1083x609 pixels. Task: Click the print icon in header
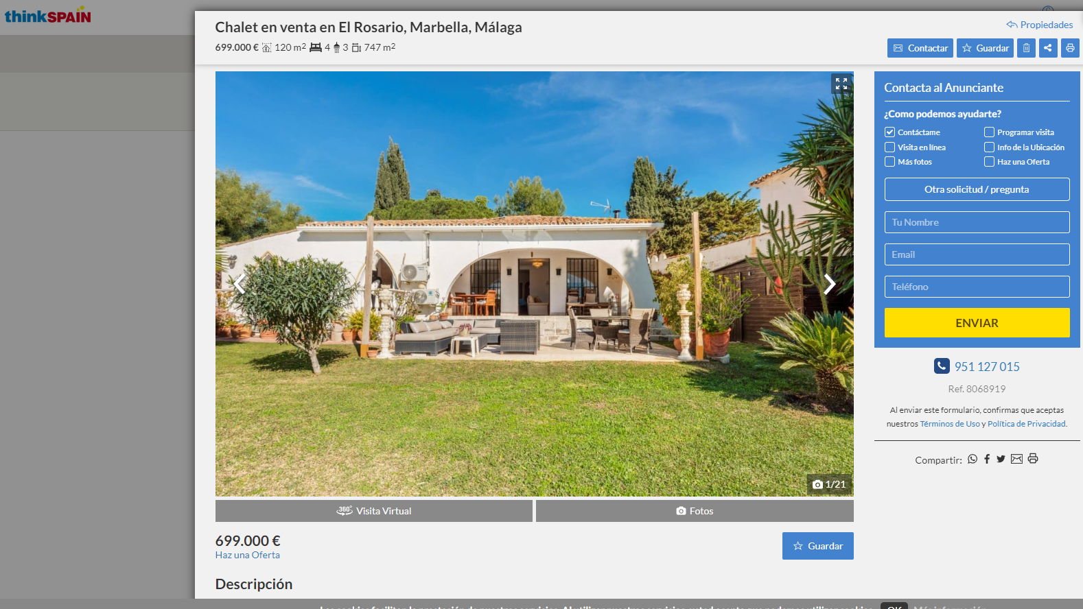pos(1070,48)
